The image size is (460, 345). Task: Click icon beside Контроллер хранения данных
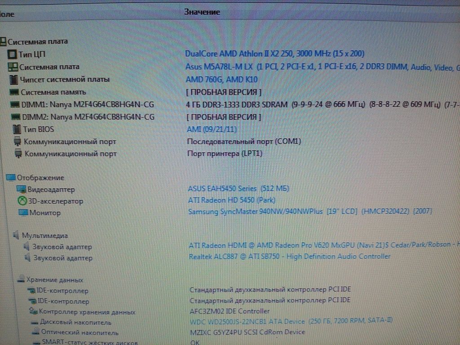tap(33, 311)
